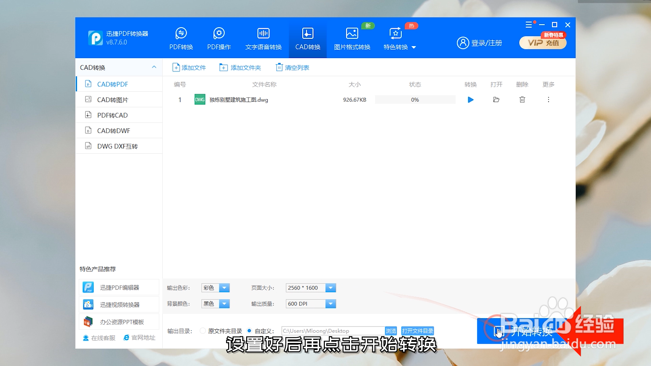Click the 926.67KB size cell
The height and width of the screenshot is (366, 651).
(355, 100)
